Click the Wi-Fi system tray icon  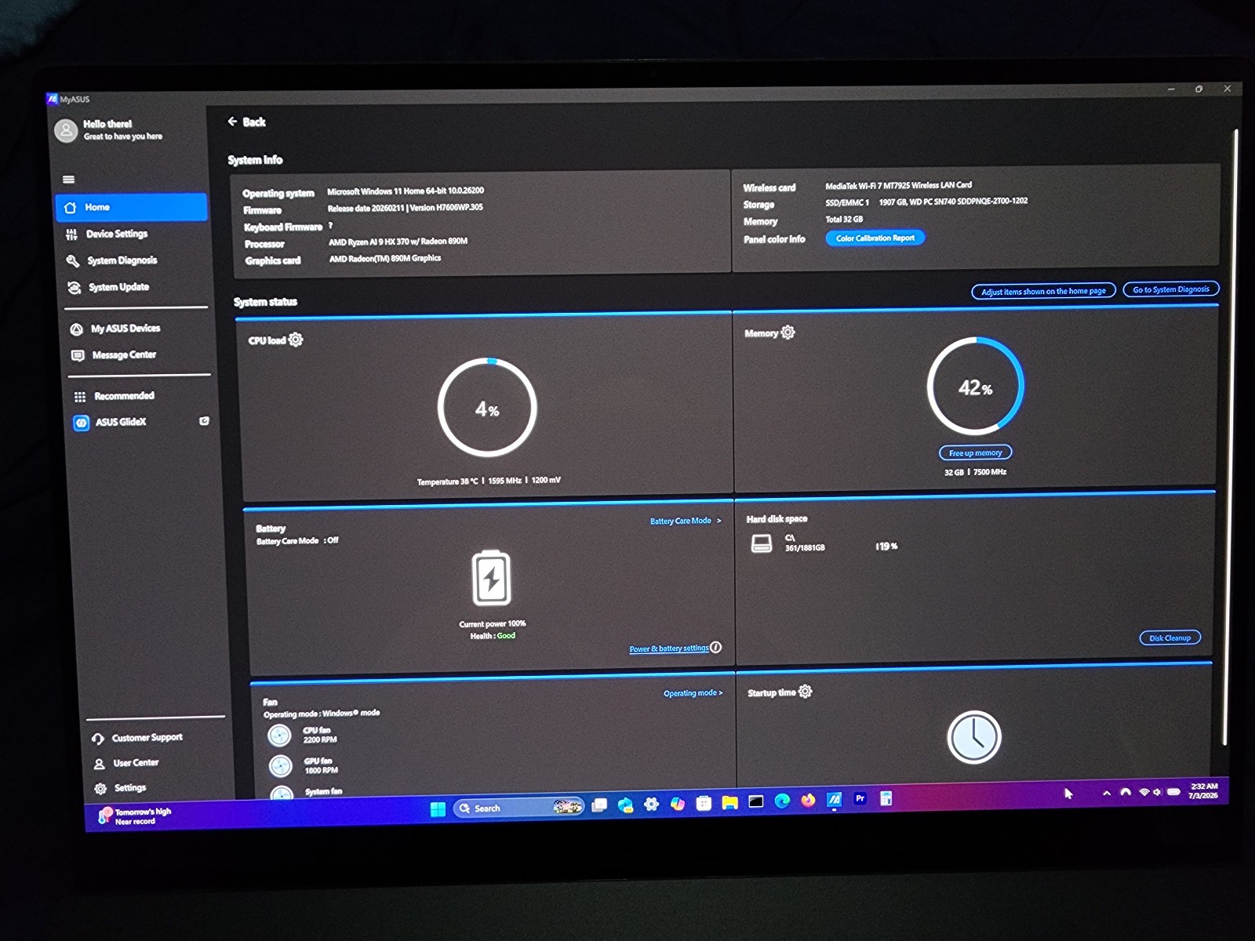[x=1144, y=792]
